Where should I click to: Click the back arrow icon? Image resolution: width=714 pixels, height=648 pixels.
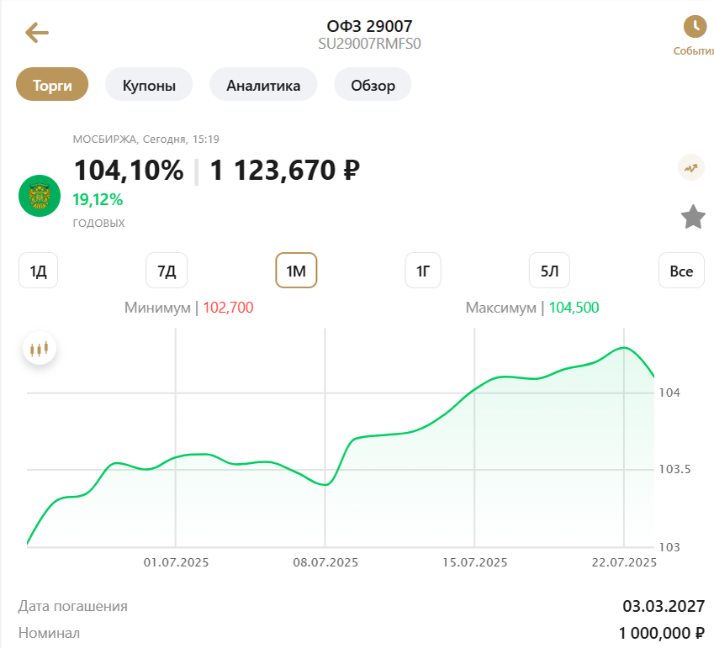tap(37, 33)
